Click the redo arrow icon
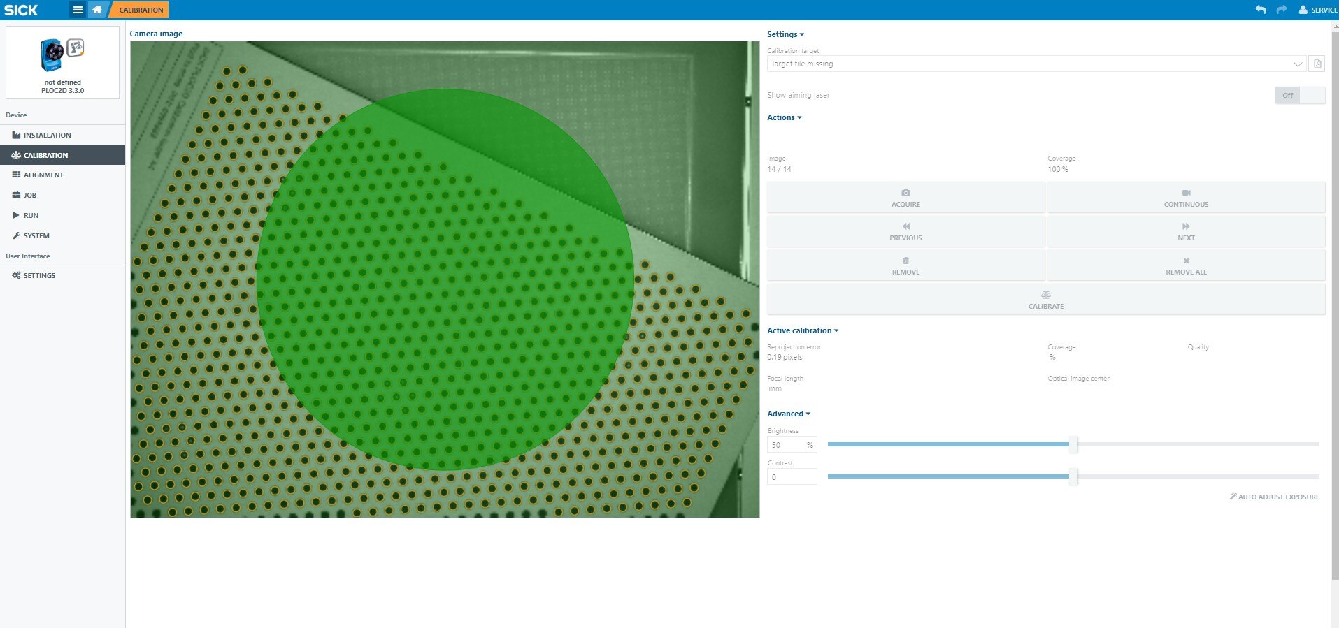The height and width of the screenshot is (628, 1339). (1281, 10)
